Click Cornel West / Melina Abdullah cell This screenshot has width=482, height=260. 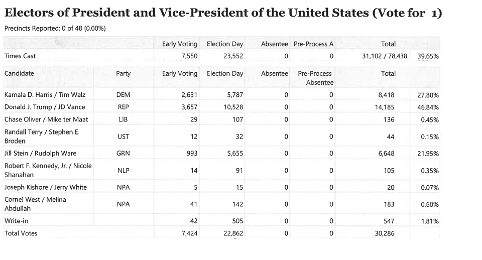click(x=48, y=204)
